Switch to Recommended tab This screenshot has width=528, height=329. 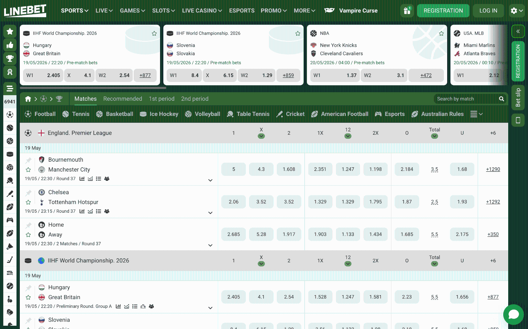(122, 99)
